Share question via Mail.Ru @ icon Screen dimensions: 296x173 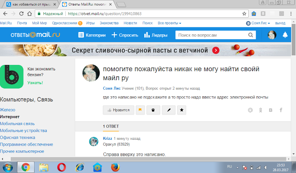(x=250, y=110)
